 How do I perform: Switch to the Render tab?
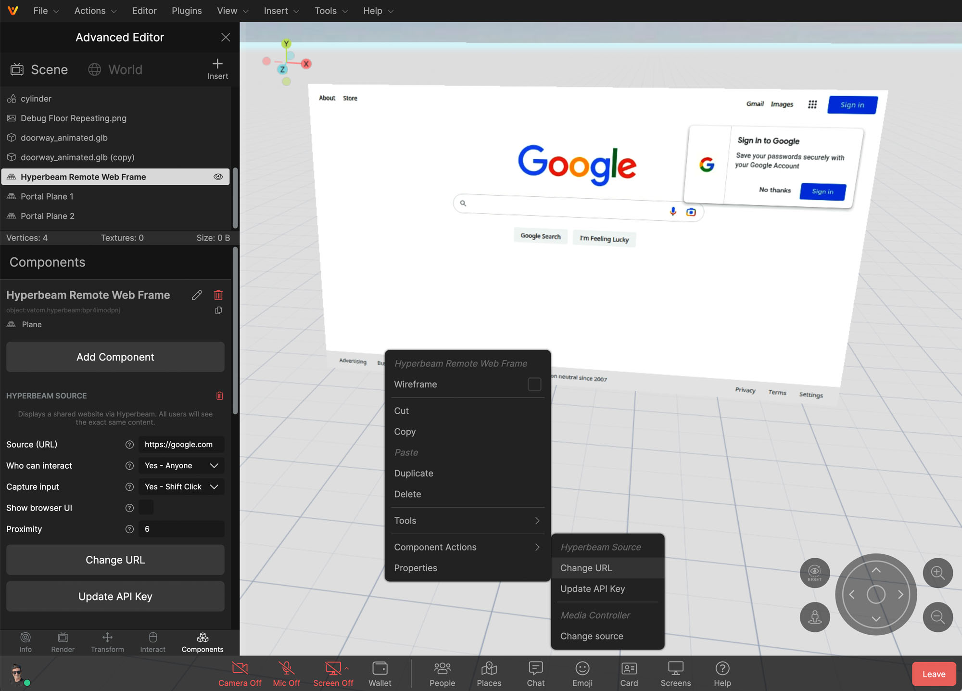[63, 642]
